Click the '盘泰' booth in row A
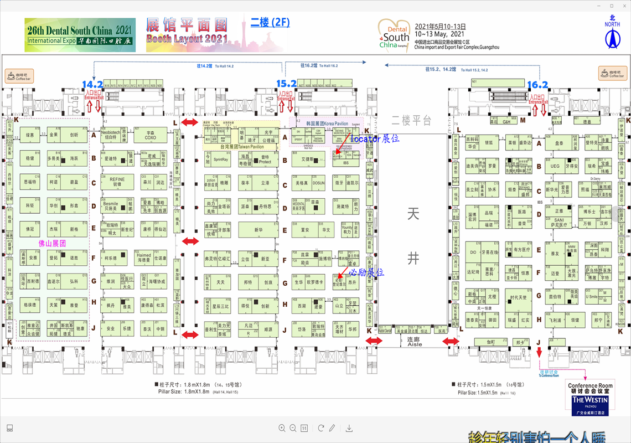631x443 pixels. pyautogui.click(x=559, y=142)
